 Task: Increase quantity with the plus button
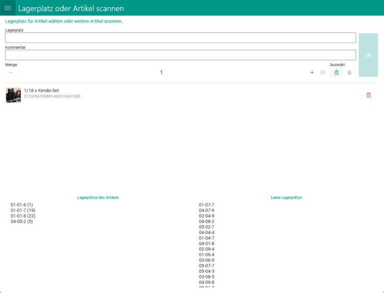tap(312, 73)
